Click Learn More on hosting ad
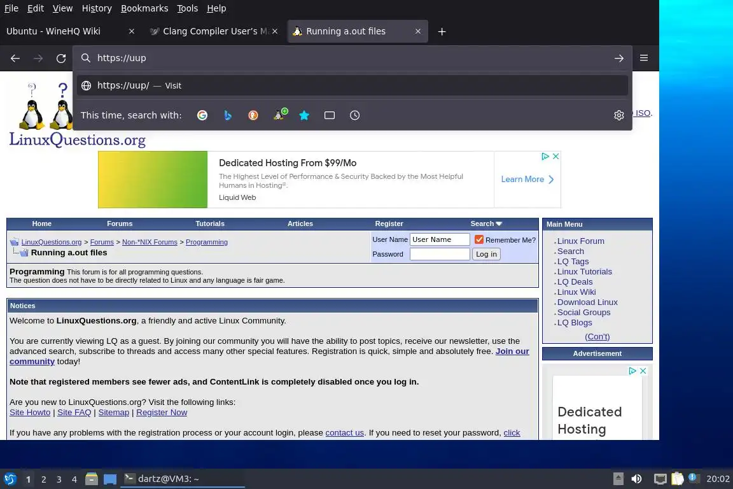The height and width of the screenshot is (489, 733). coord(527,179)
